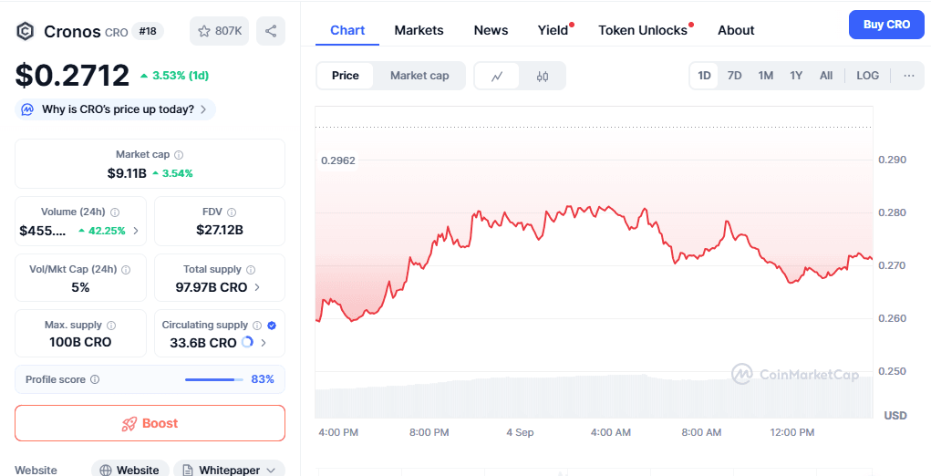This screenshot has height=476, width=931.
Task: Click the rocket icon on Boost button
Action: [x=129, y=424]
